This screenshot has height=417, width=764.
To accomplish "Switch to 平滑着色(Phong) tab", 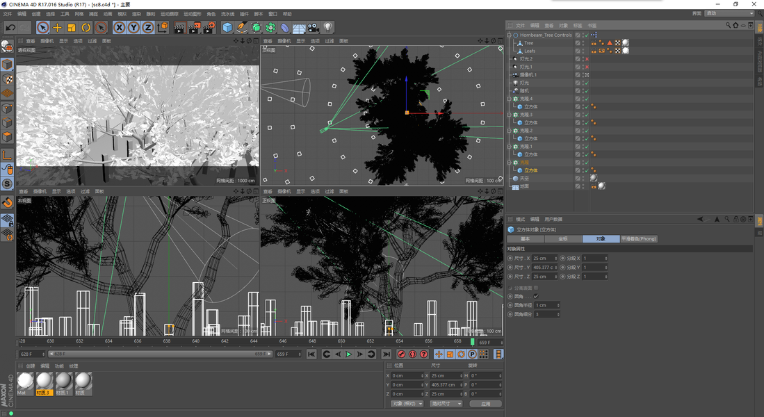I will (639, 238).
